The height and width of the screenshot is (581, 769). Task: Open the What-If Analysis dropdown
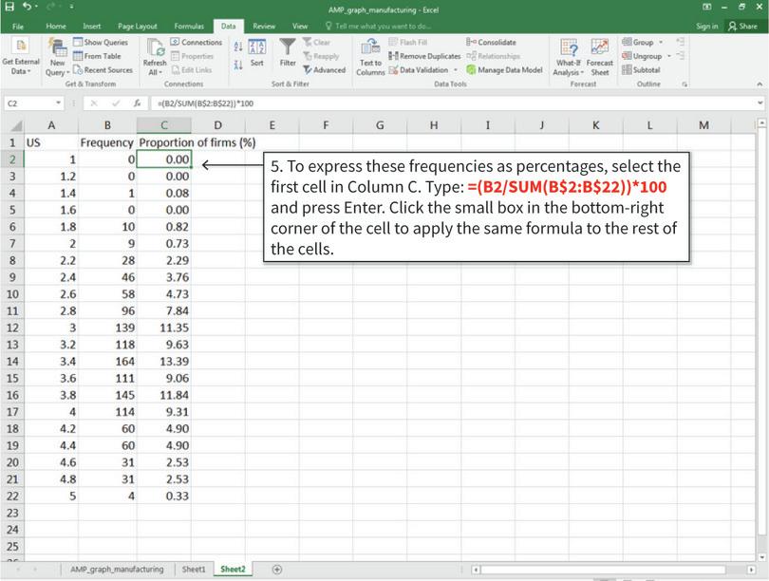tap(569, 57)
